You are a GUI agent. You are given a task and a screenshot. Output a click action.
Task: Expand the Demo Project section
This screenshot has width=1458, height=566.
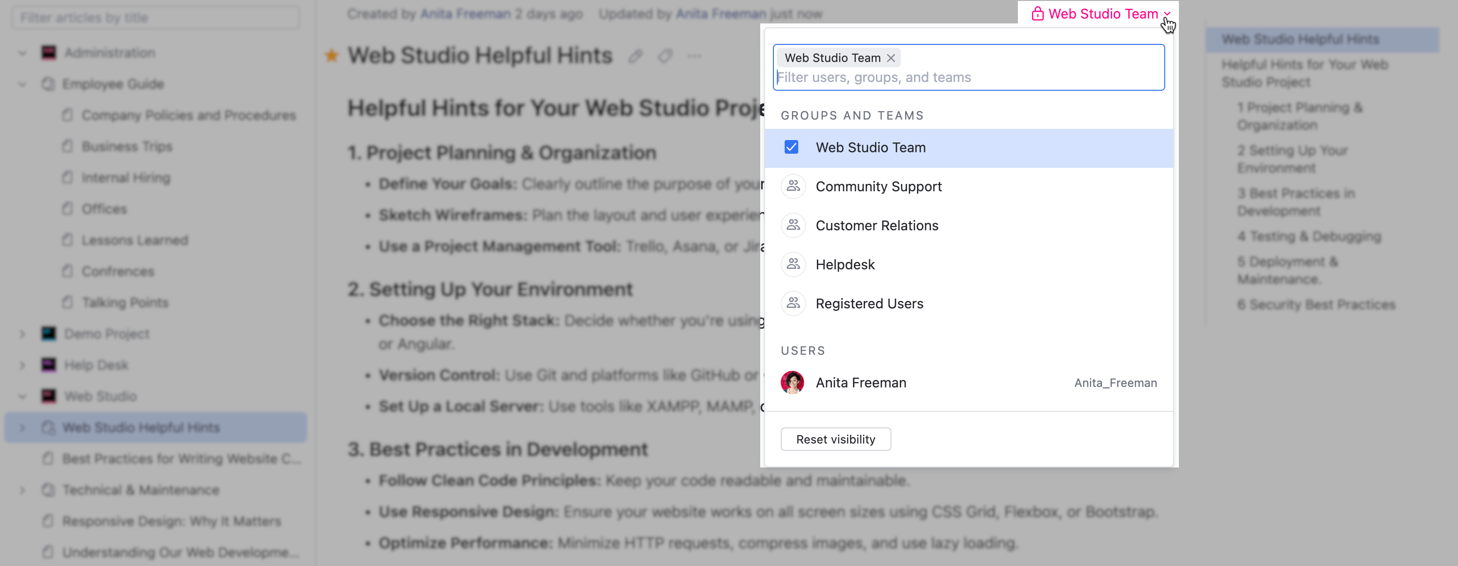coord(22,333)
